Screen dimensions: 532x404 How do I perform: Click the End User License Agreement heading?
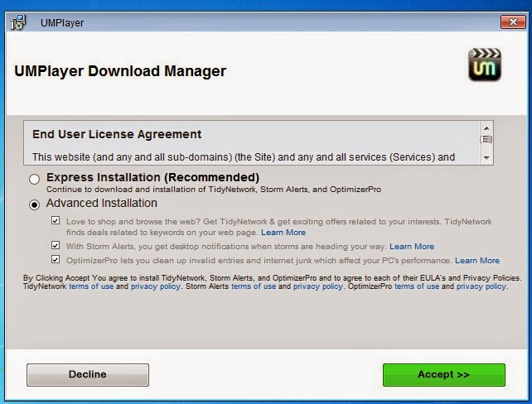(x=117, y=134)
